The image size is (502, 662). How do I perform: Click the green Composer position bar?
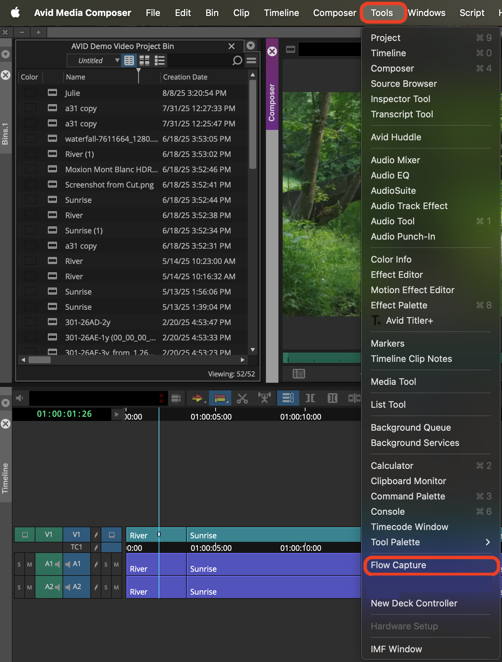coord(322,358)
